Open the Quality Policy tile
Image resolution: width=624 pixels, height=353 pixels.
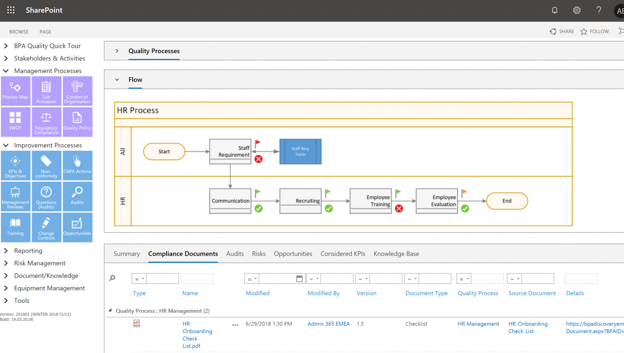(x=77, y=122)
